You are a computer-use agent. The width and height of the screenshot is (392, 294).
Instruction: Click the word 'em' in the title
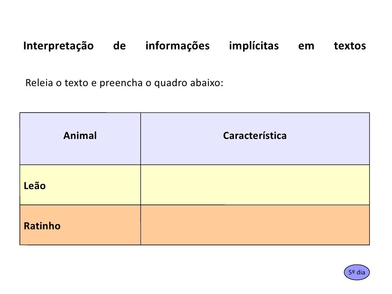click(x=306, y=46)
